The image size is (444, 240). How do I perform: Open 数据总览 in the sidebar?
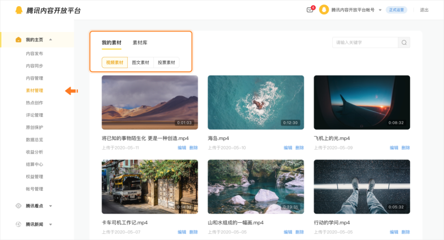pyautogui.click(x=35, y=140)
